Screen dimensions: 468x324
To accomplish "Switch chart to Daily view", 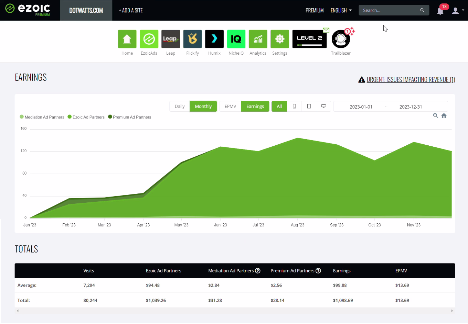I will pyautogui.click(x=180, y=106).
